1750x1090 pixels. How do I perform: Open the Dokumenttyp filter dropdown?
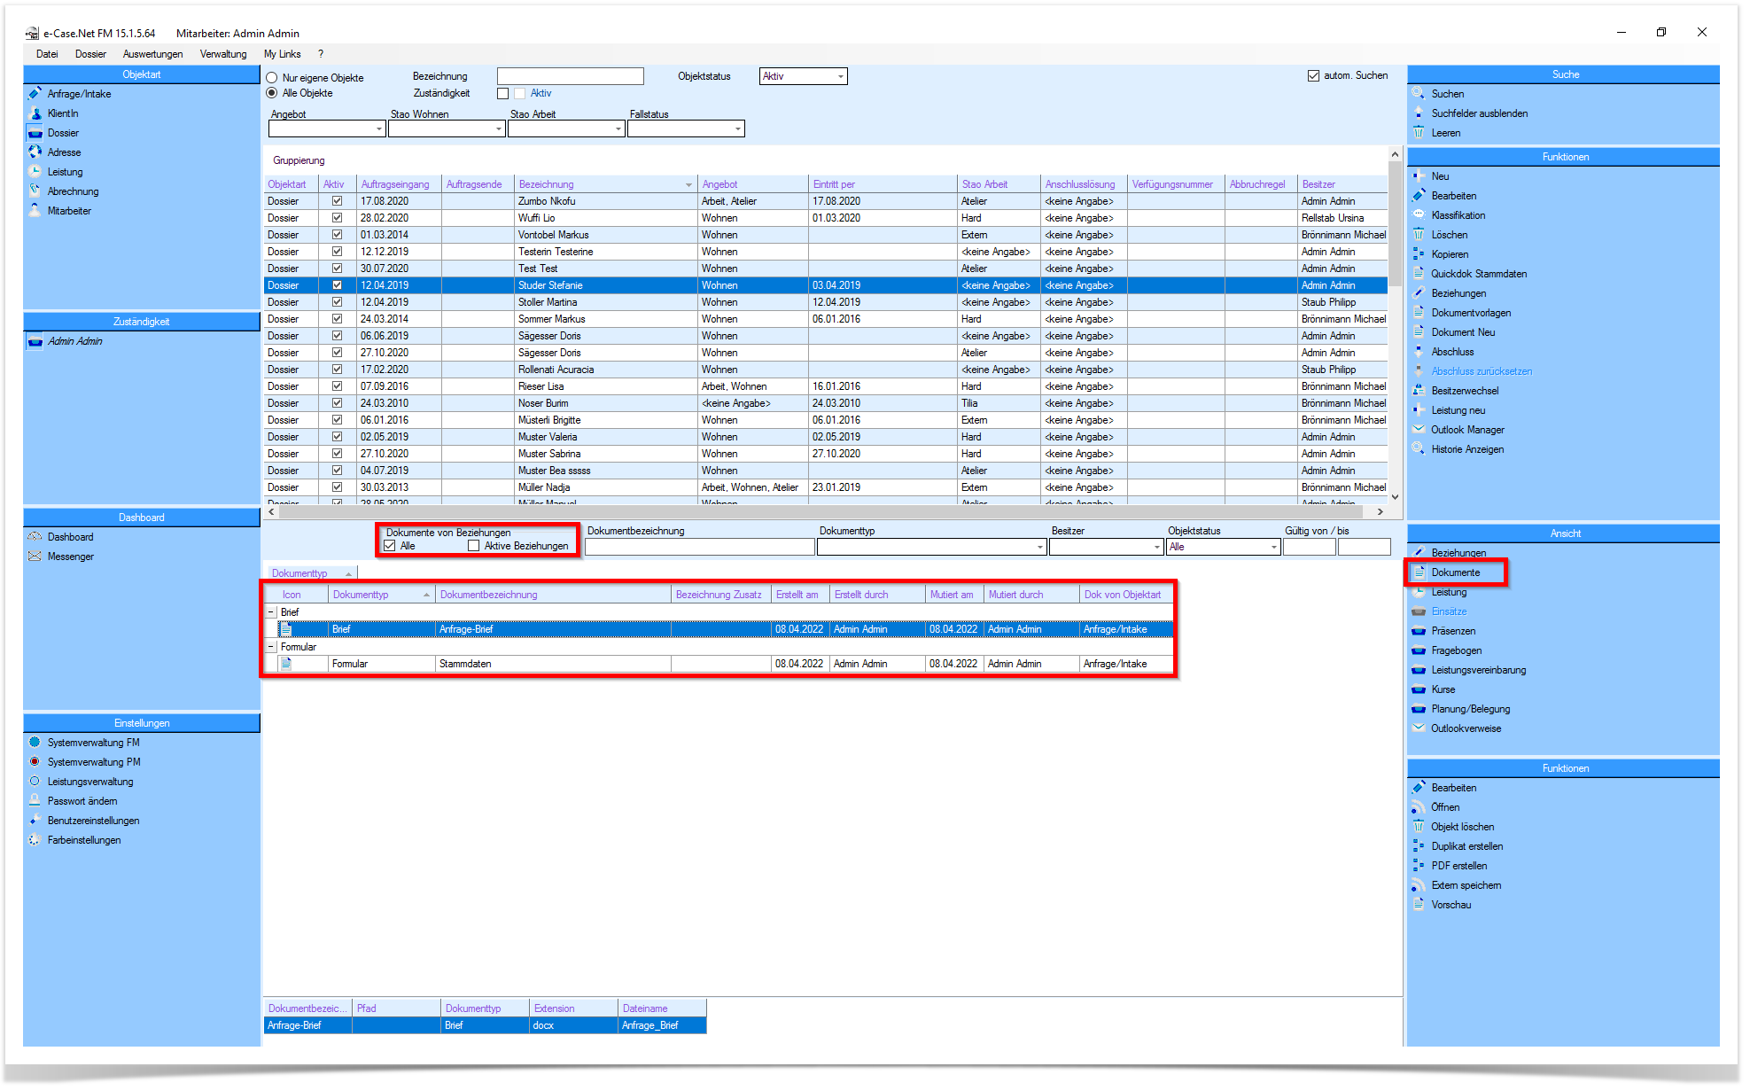[1039, 548]
